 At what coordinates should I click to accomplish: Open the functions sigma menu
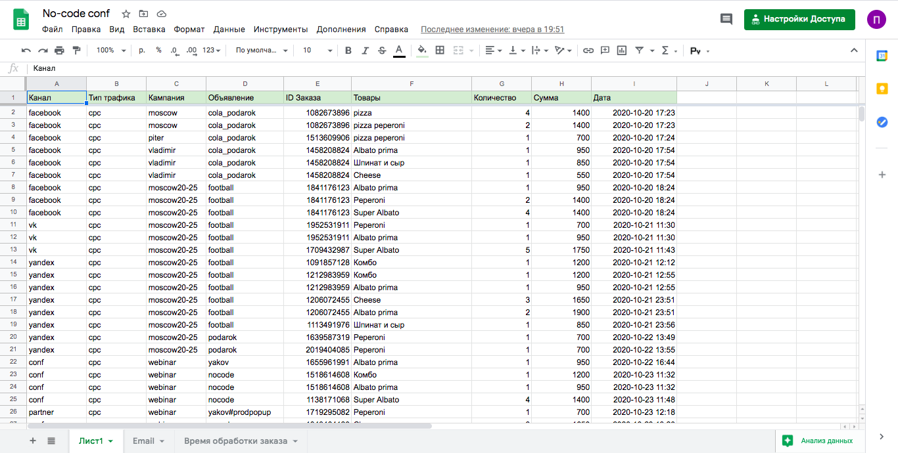coord(669,51)
